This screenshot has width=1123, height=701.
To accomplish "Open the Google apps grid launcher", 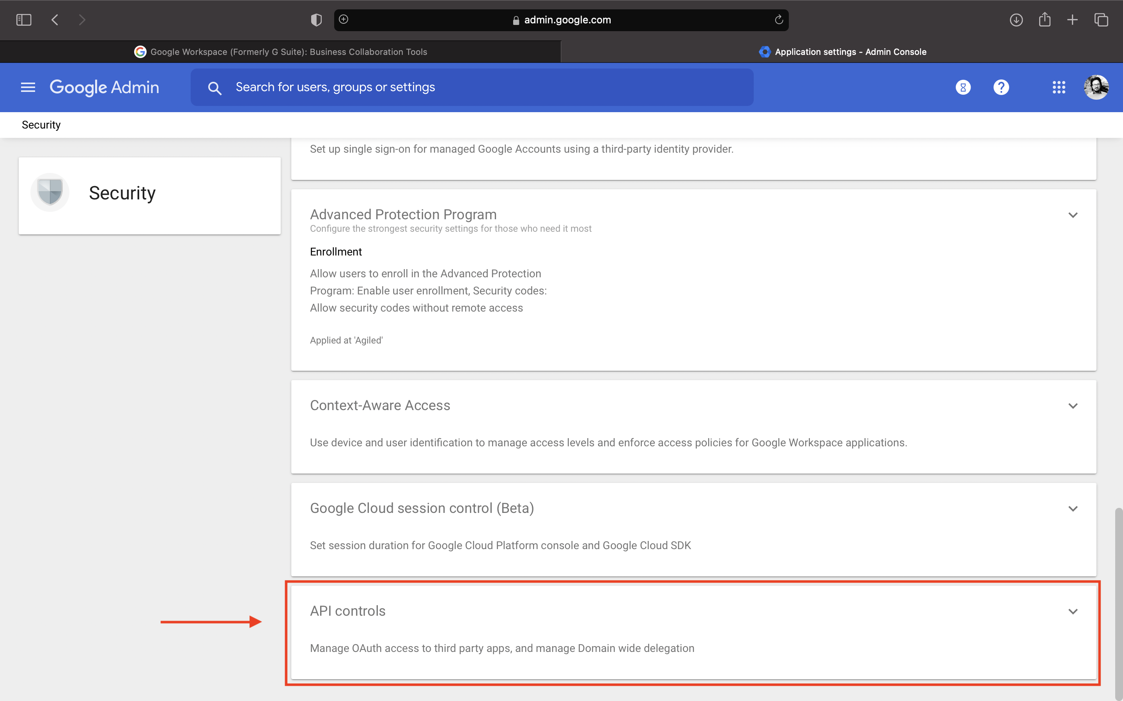I will pos(1059,87).
